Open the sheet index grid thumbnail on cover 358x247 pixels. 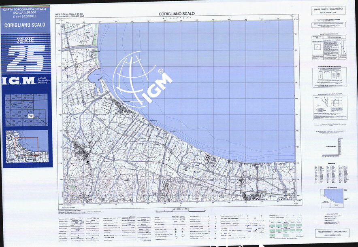(x=26, y=110)
